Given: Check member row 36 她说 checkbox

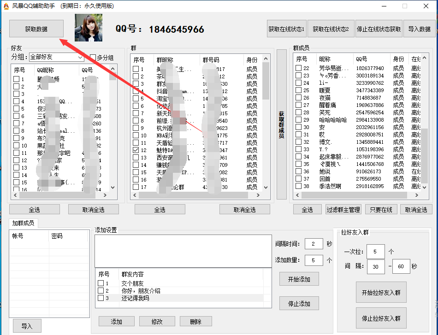Looking at the screenshot, I should click(x=299, y=171).
